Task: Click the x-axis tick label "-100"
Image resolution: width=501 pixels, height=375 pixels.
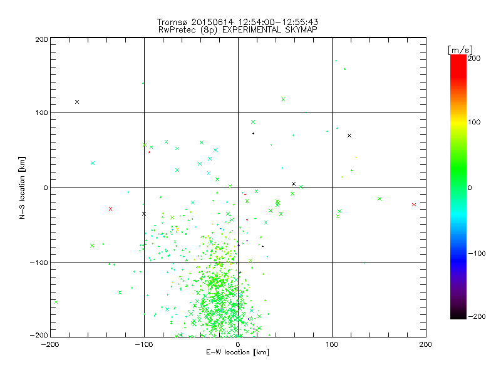Action: 144,344
